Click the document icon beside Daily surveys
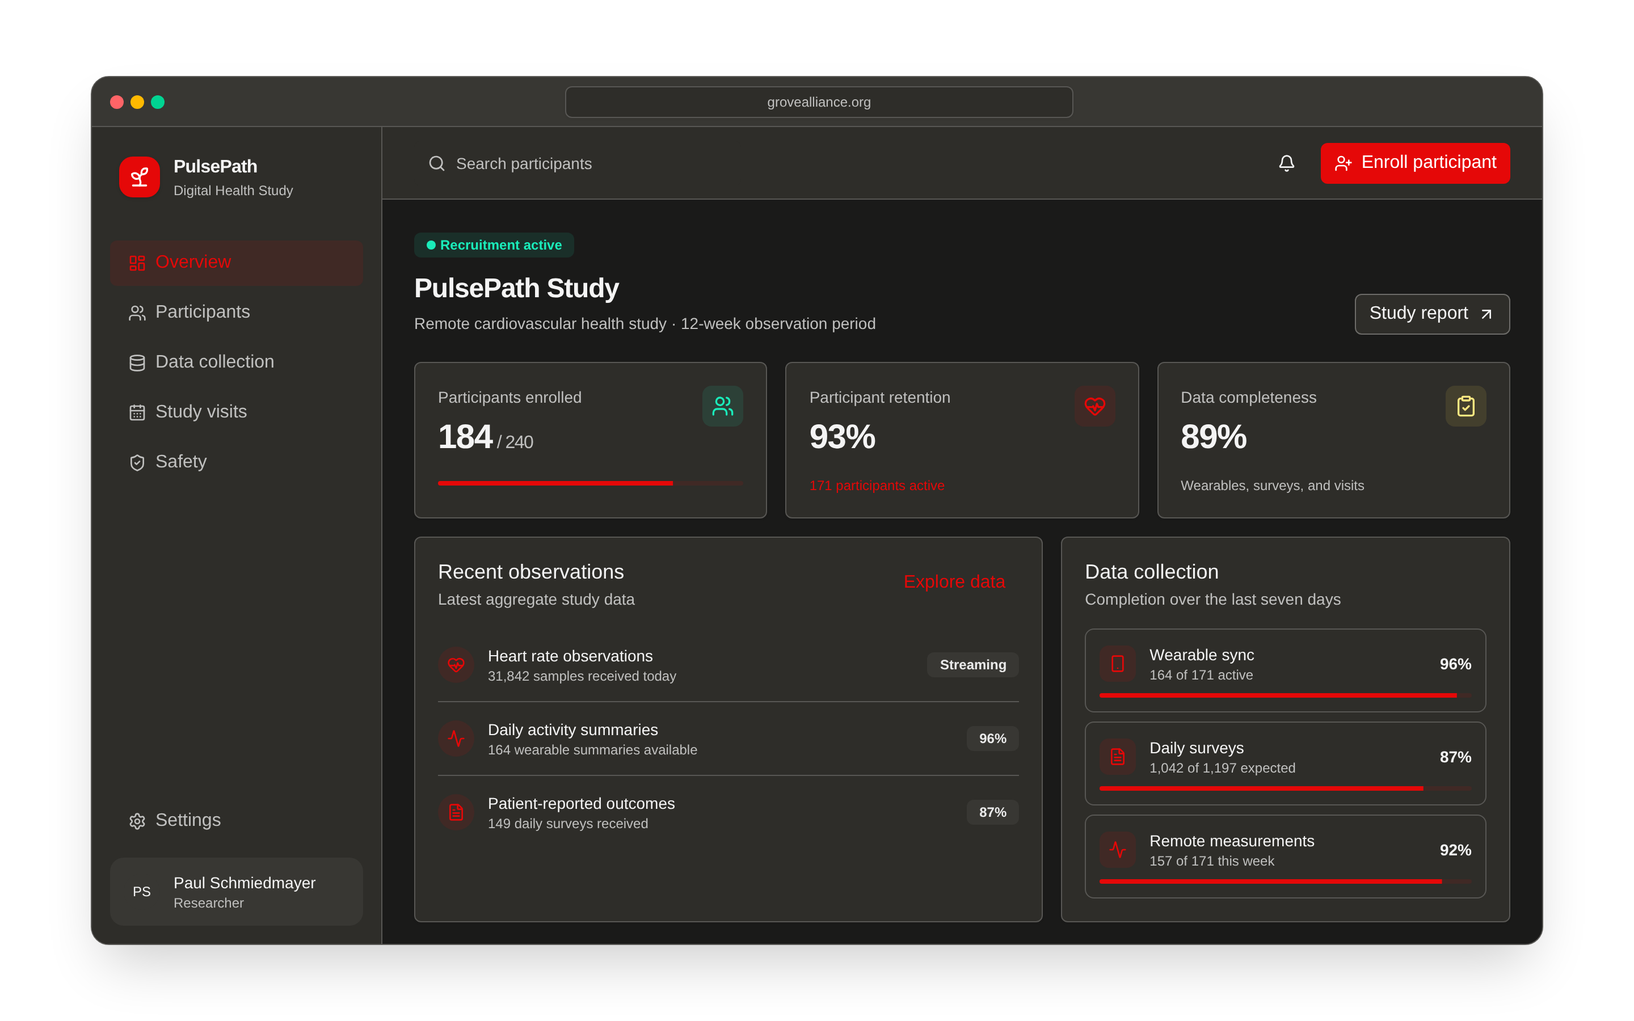The width and height of the screenshot is (1634, 1021). (x=1118, y=757)
